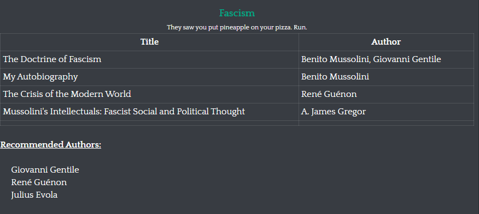Click René Guénon in author column
The width and height of the screenshot is (479, 214).
point(329,94)
